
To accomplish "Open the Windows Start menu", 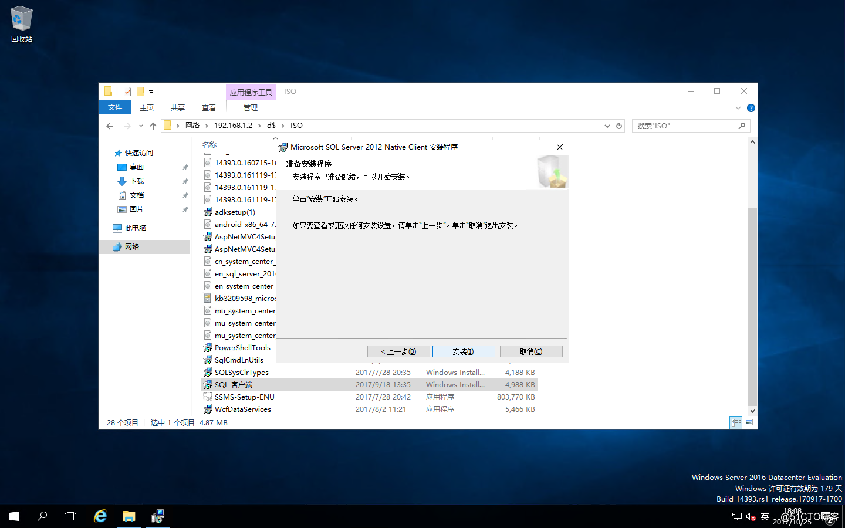I will point(14,516).
